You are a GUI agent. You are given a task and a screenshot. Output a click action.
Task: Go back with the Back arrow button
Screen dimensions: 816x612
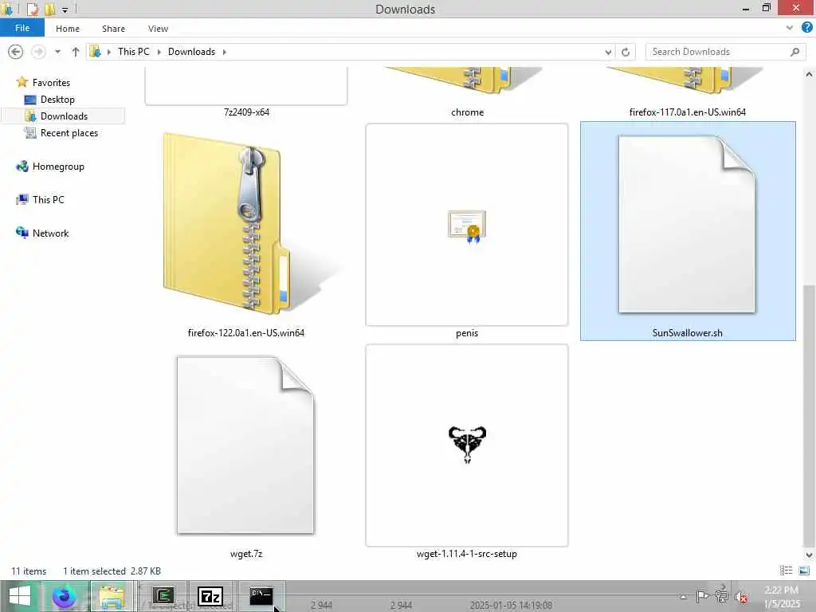coord(16,52)
